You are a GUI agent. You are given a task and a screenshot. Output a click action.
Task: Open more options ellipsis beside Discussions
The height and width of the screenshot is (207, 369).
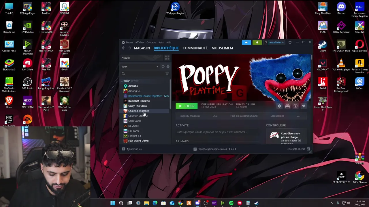point(299,116)
